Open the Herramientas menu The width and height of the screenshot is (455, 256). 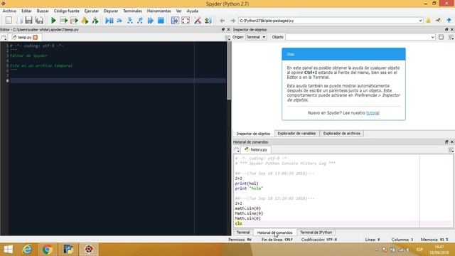tap(159, 11)
